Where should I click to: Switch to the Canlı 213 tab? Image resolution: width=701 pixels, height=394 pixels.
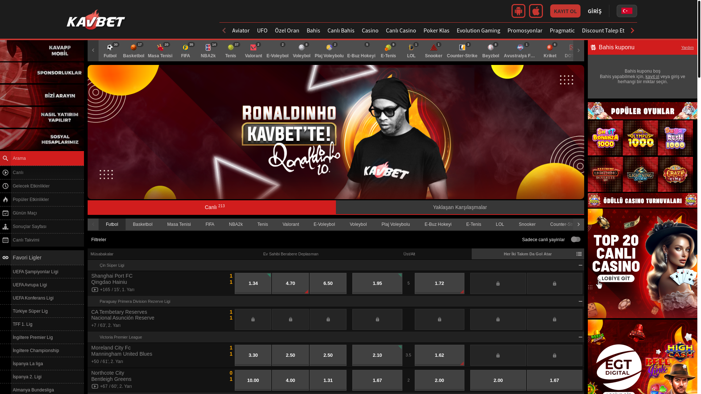(x=212, y=207)
